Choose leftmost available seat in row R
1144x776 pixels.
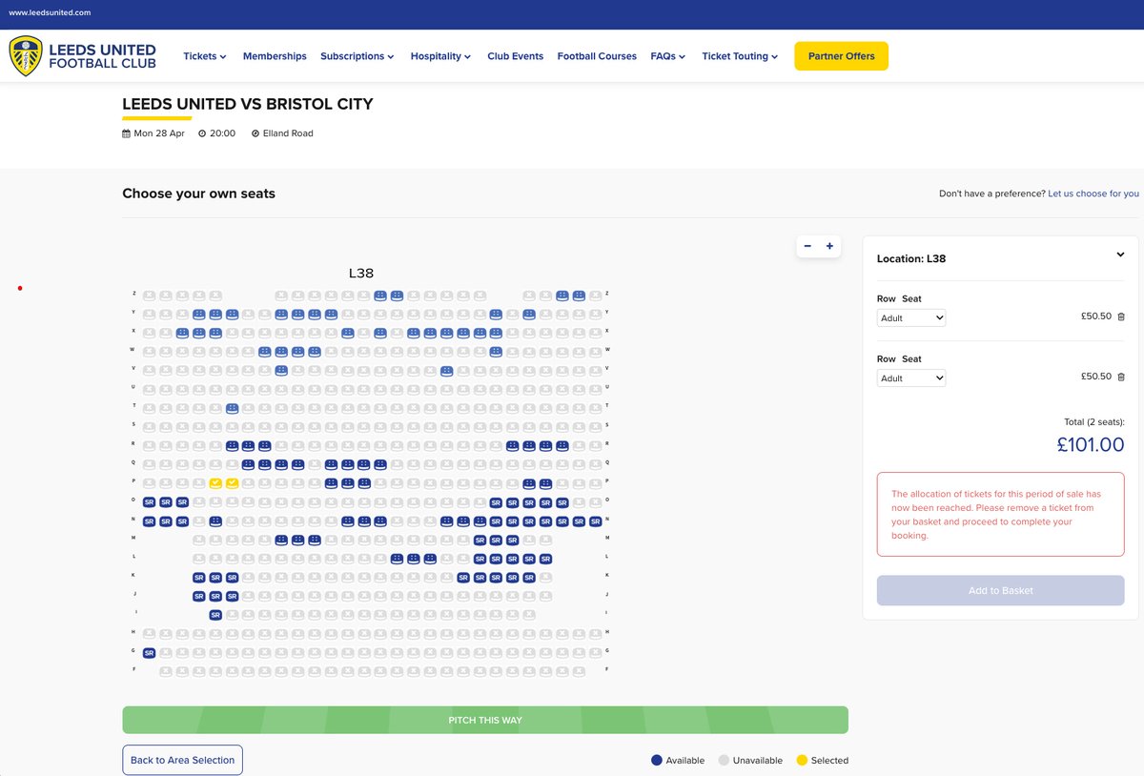click(232, 445)
